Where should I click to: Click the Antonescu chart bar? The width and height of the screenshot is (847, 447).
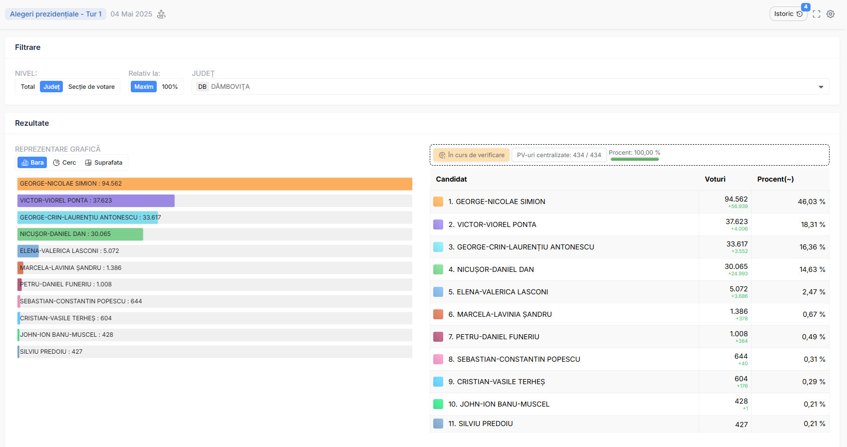click(x=87, y=218)
